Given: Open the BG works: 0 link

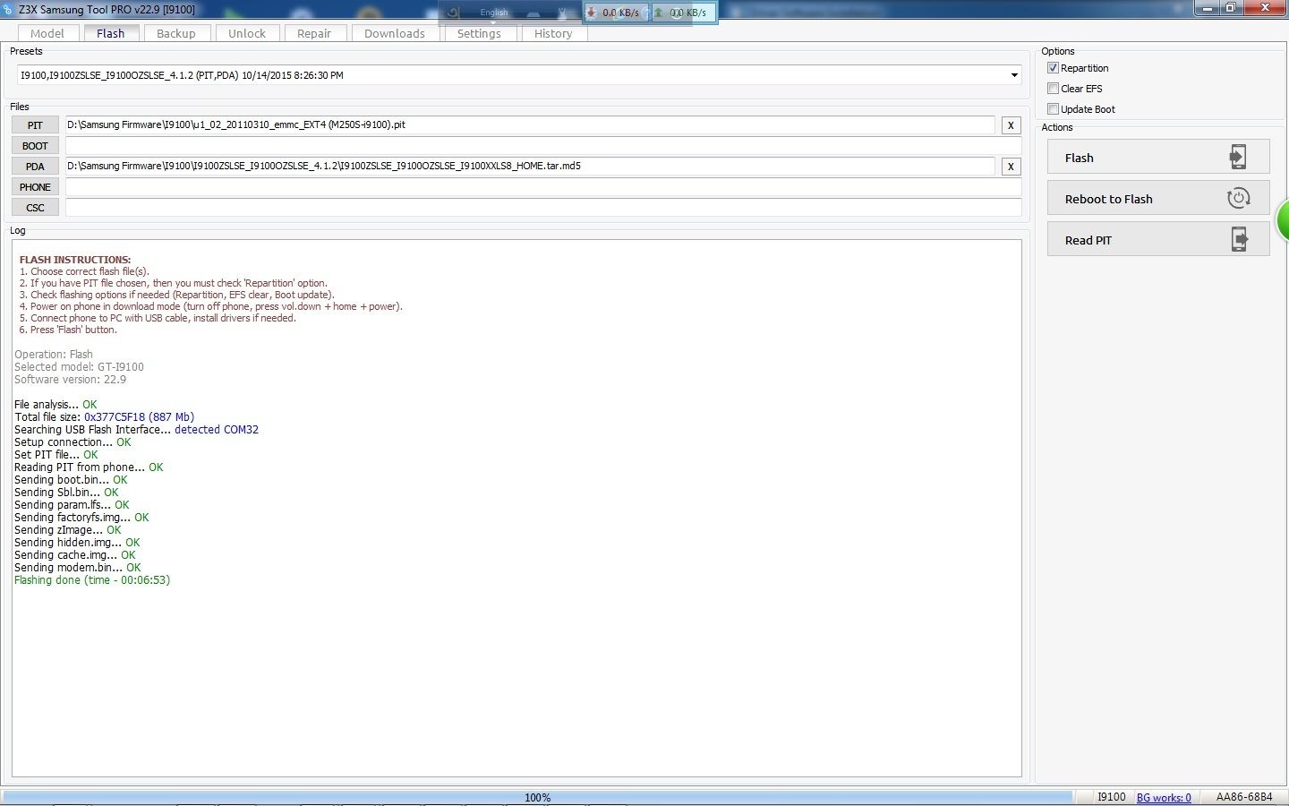Looking at the screenshot, I should [x=1164, y=797].
